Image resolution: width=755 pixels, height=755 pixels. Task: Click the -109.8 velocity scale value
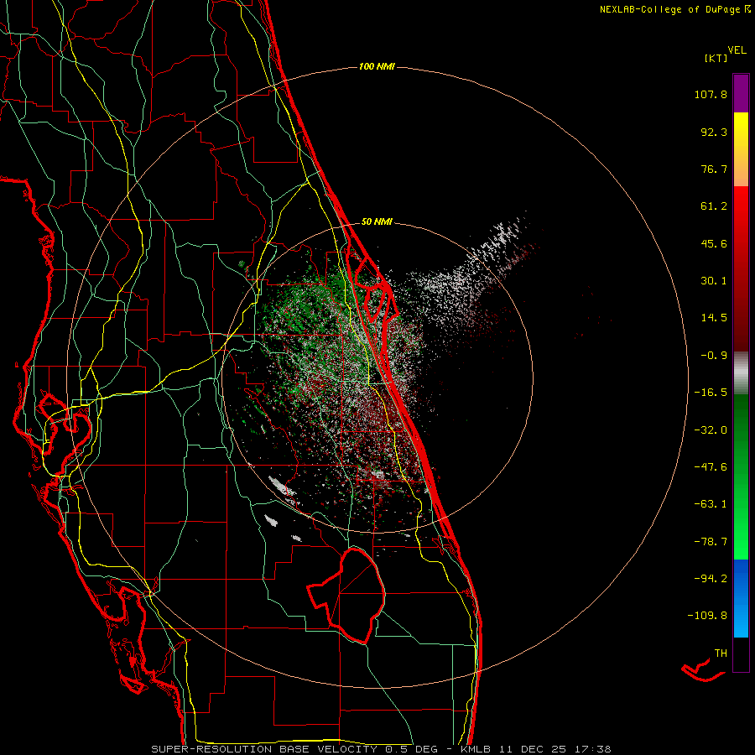point(707,616)
